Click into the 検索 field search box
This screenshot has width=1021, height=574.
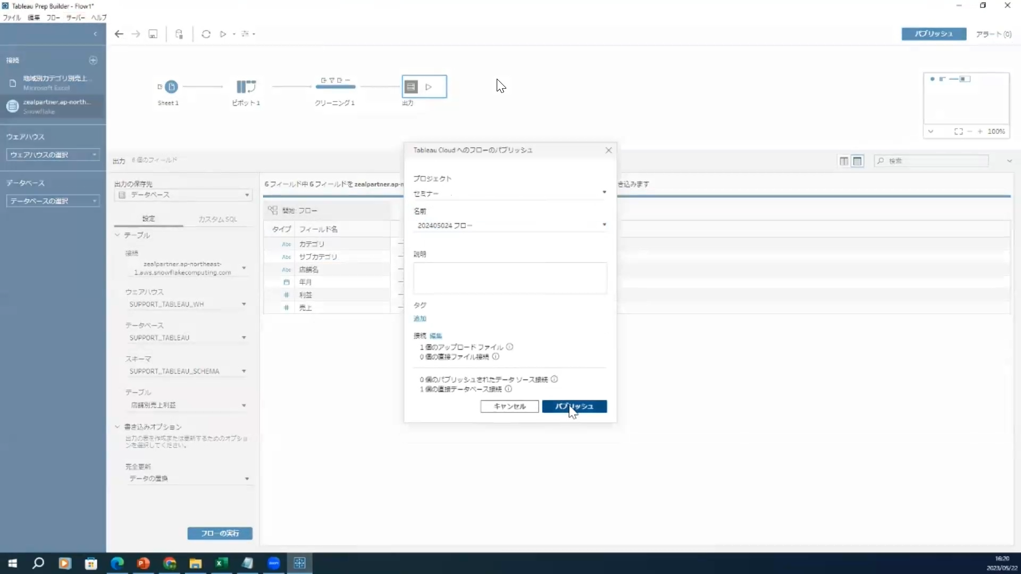tap(932, 161)
